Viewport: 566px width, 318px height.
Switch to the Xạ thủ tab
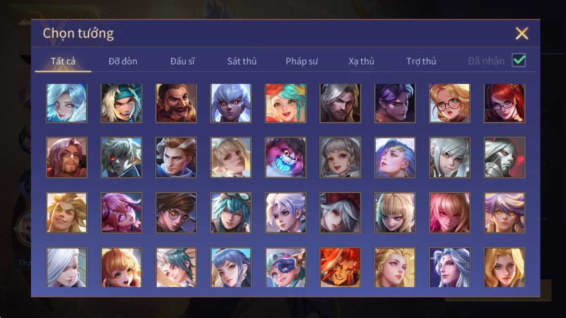point(361,61)
